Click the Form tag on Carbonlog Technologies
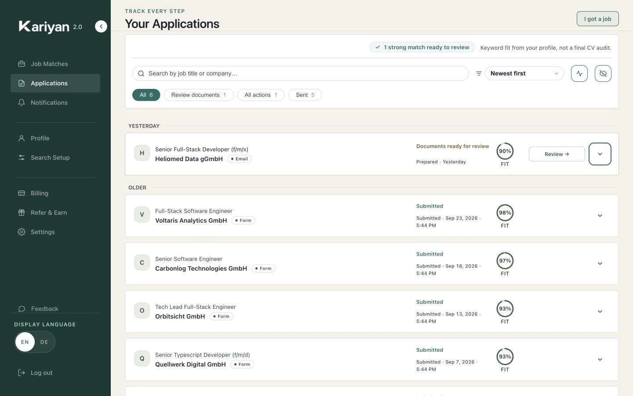The height and width of the screenshot is (396, 633). click(263, 268)
